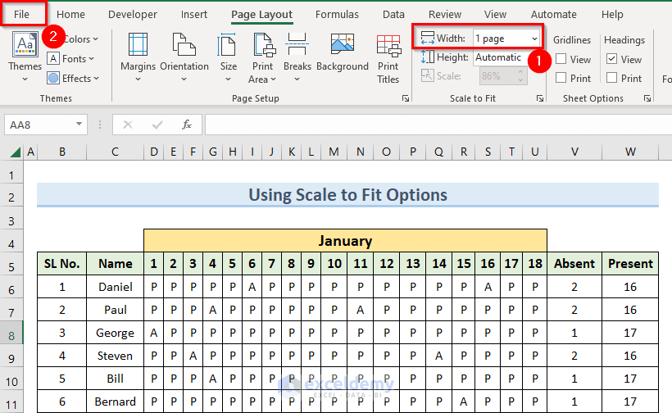Click the Height scale icon
Screen dimensions: 672x413
(x=427, y=57)
